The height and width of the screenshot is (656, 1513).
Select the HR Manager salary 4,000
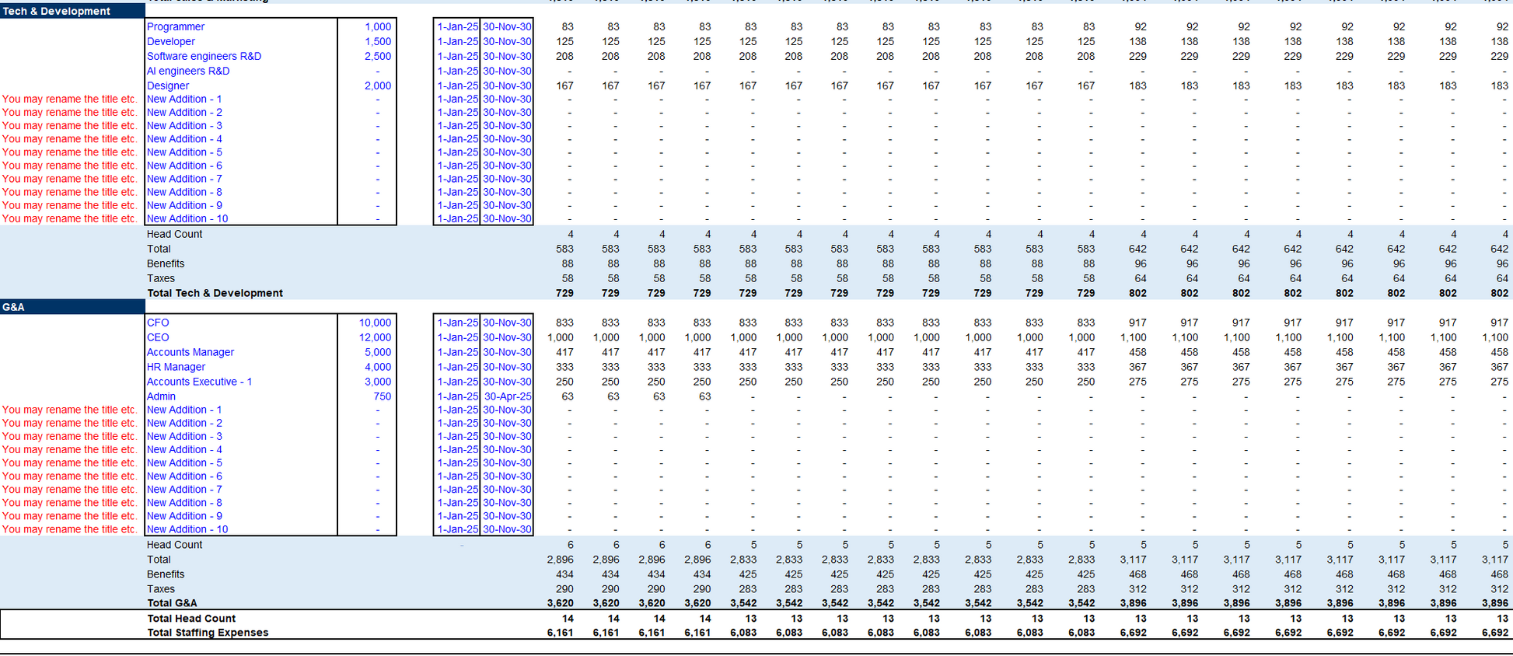click(x=378, y=367)
